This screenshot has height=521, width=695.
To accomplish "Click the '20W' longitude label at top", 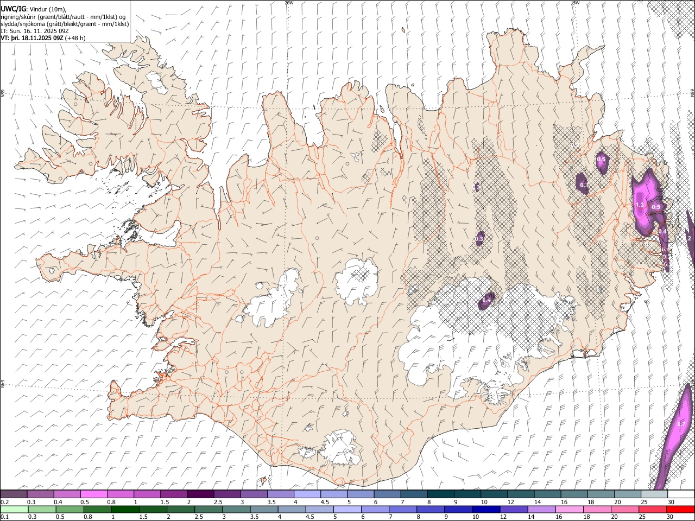I will [x=289, y=3].
